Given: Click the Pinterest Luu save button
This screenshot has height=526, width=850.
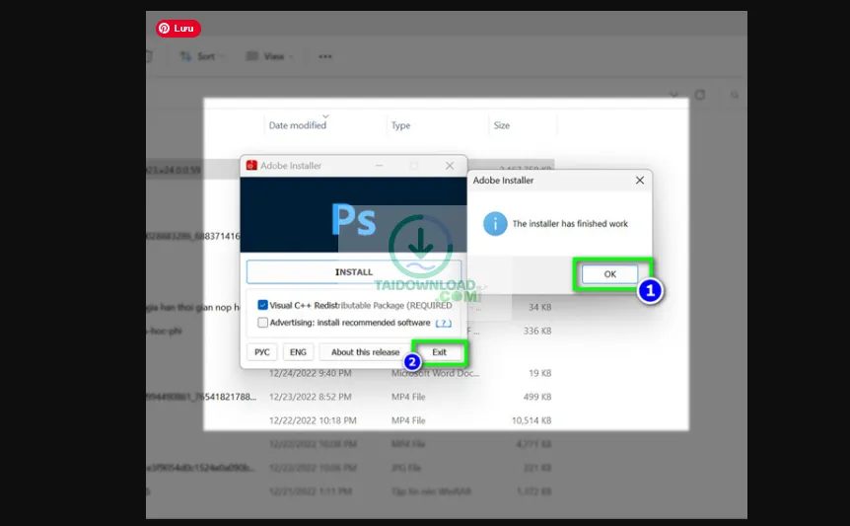Looking at the screenshot, I should coord(177,29).
